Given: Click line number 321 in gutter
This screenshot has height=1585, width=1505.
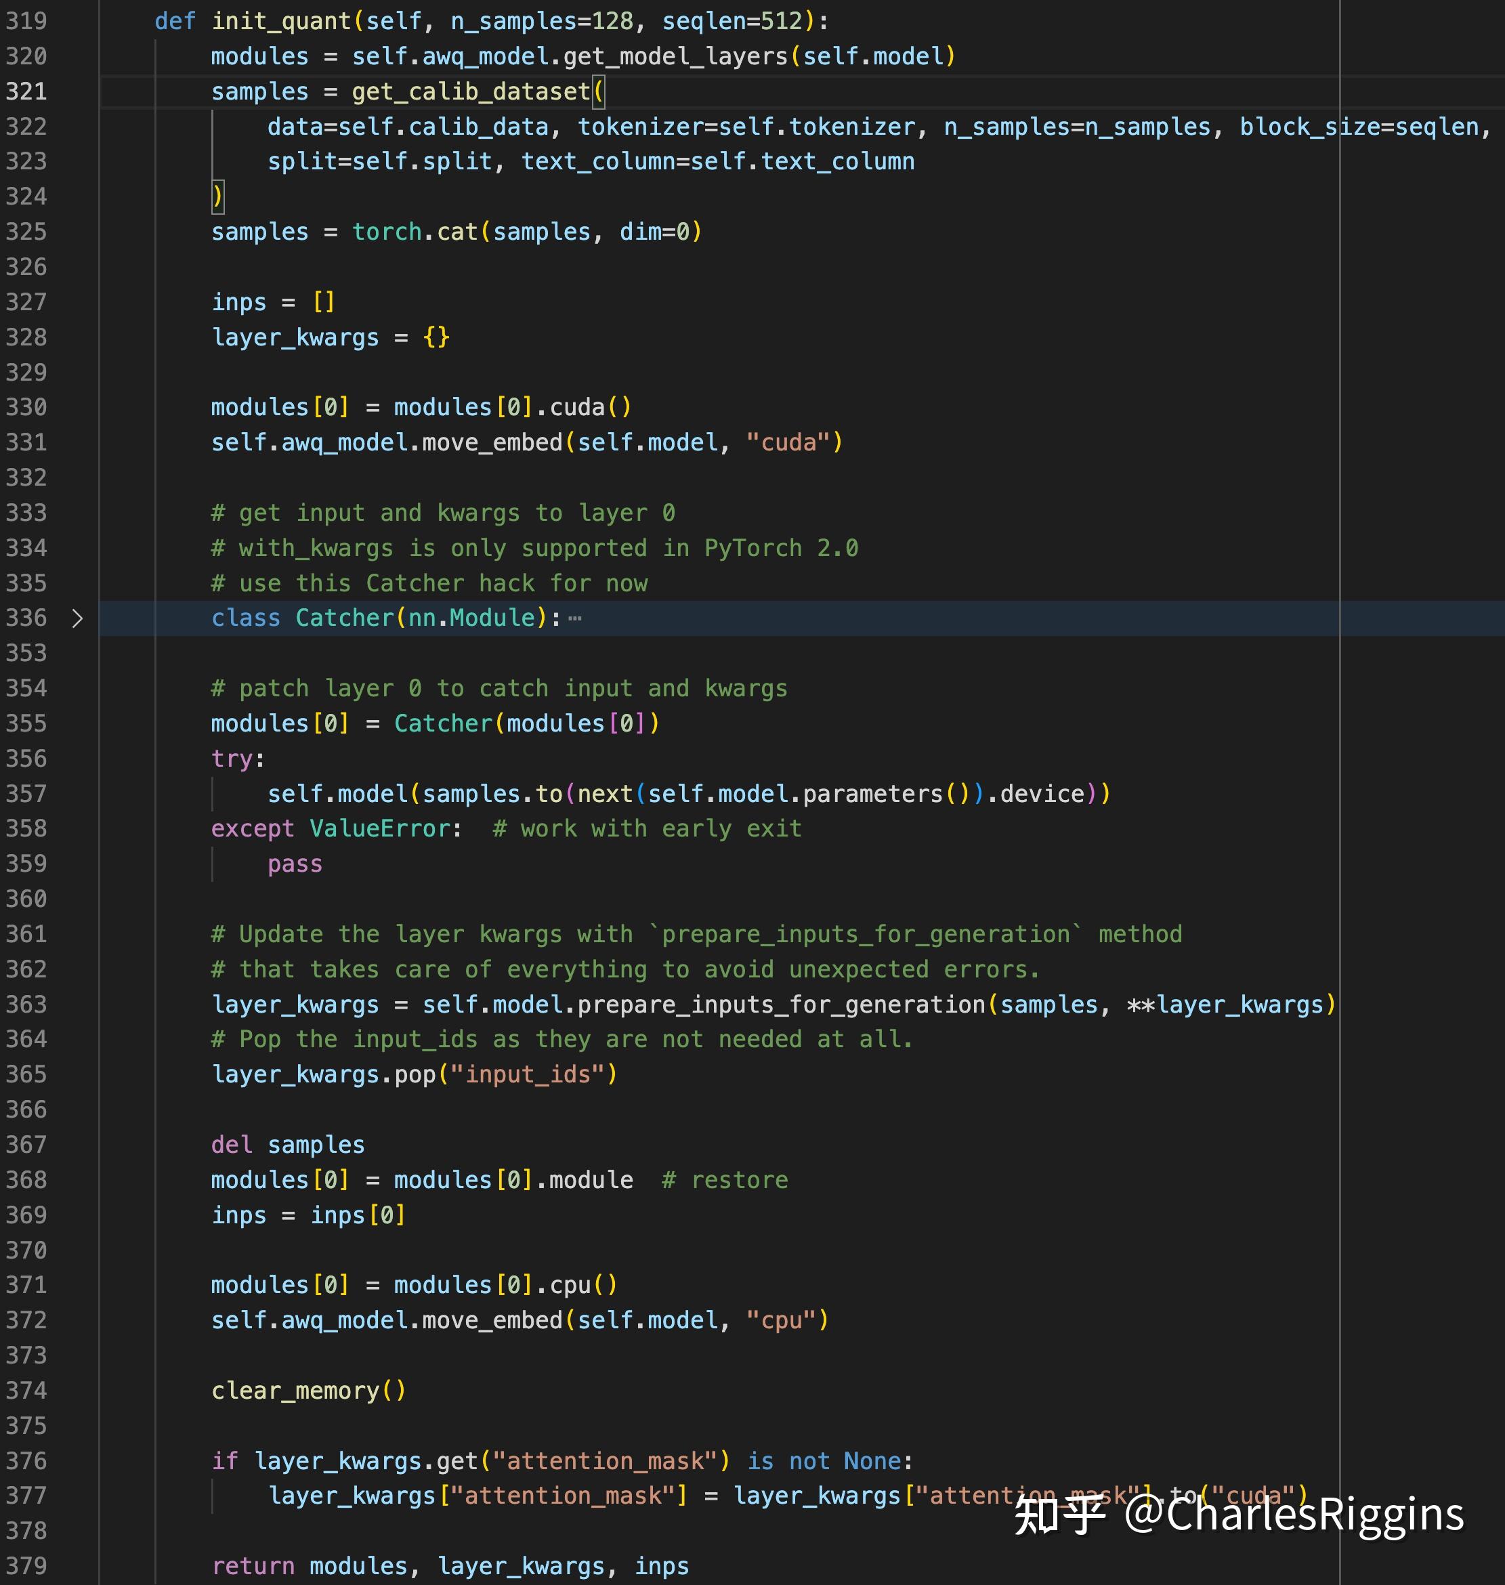Looking at the screenshot, I should pyautogui.click(x=26, y=91).
